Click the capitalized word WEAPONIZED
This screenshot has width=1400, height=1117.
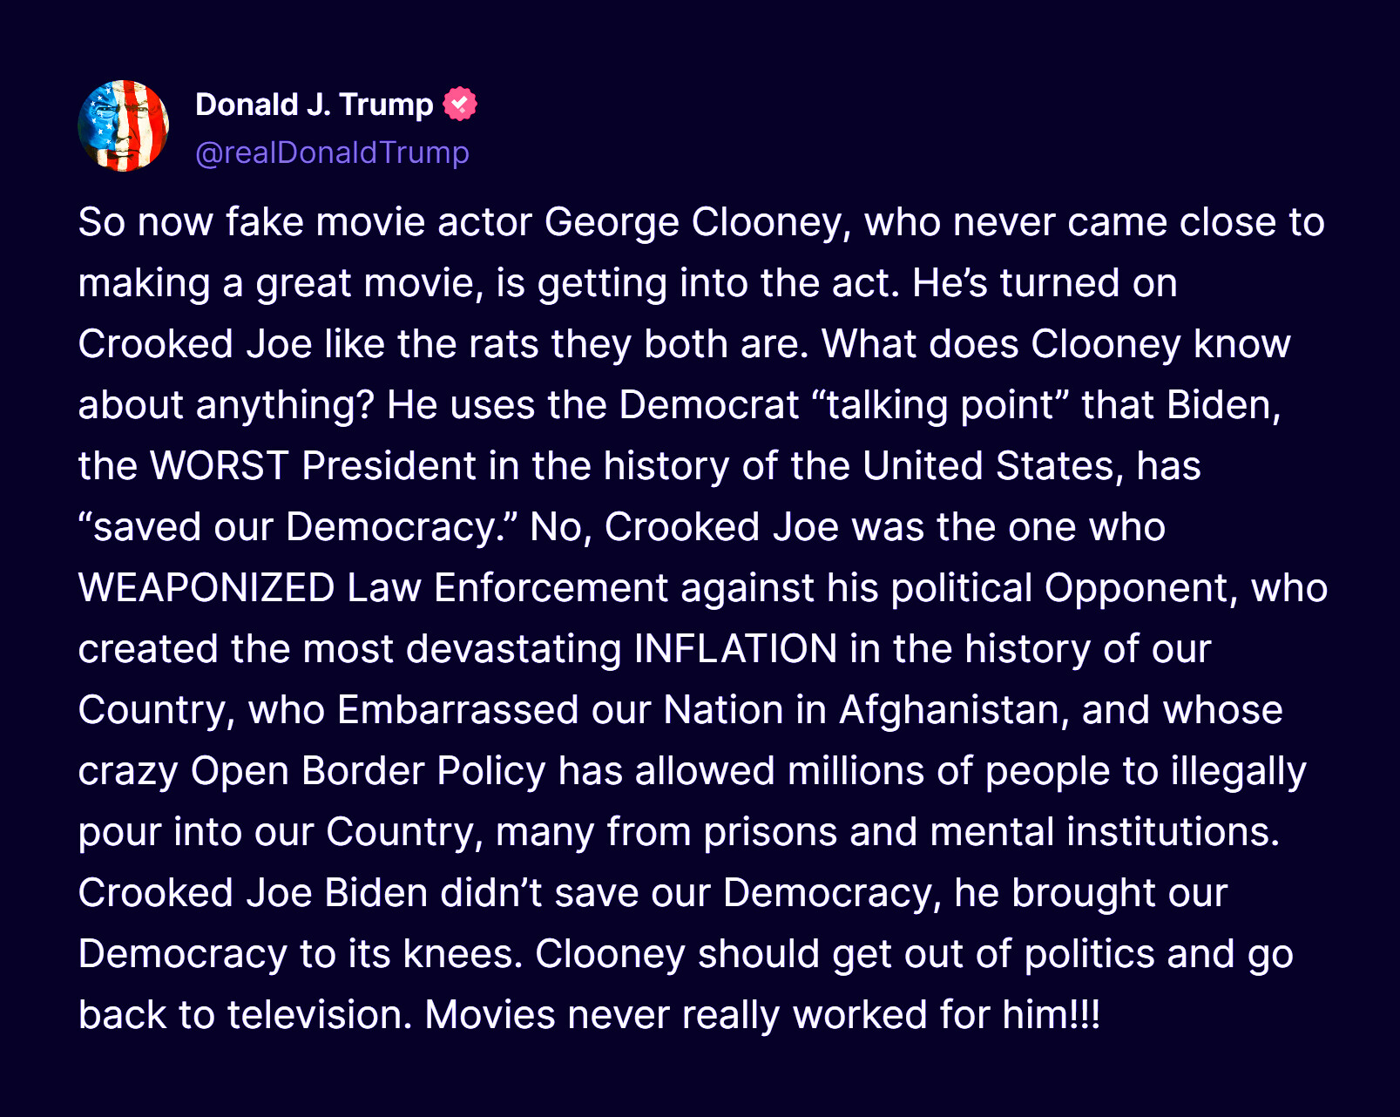click(206, 588)
